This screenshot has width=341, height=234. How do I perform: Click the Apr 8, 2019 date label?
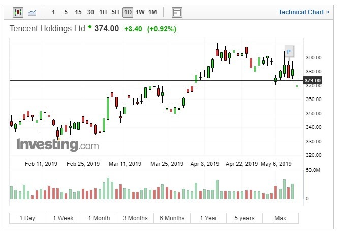tap(205, 164)
